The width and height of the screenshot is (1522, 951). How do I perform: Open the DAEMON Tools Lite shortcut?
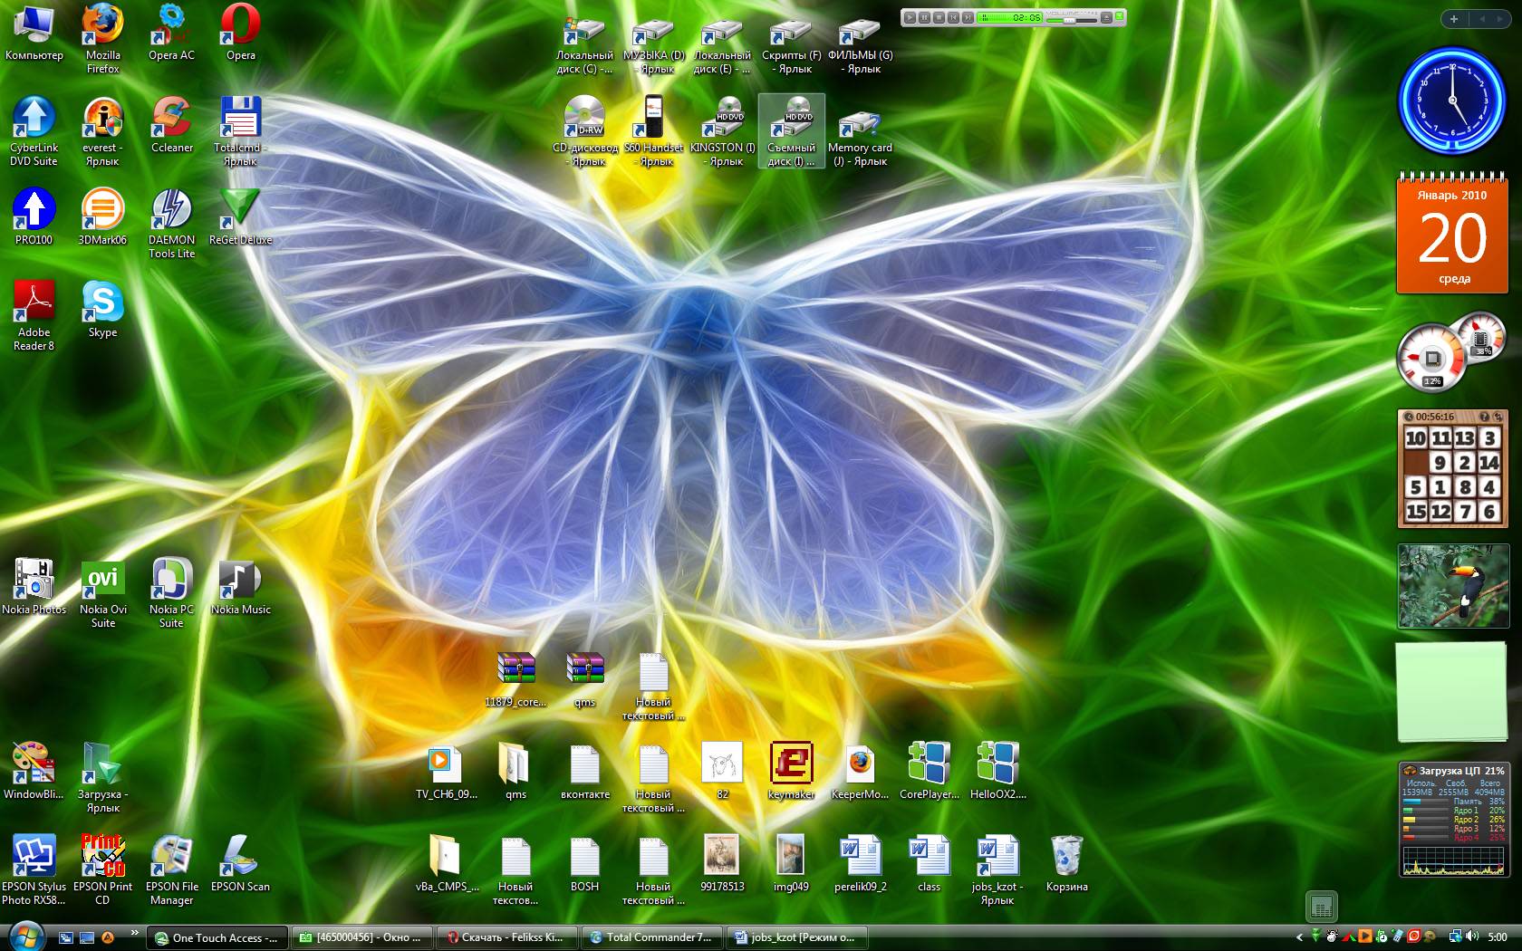[171, 211]
